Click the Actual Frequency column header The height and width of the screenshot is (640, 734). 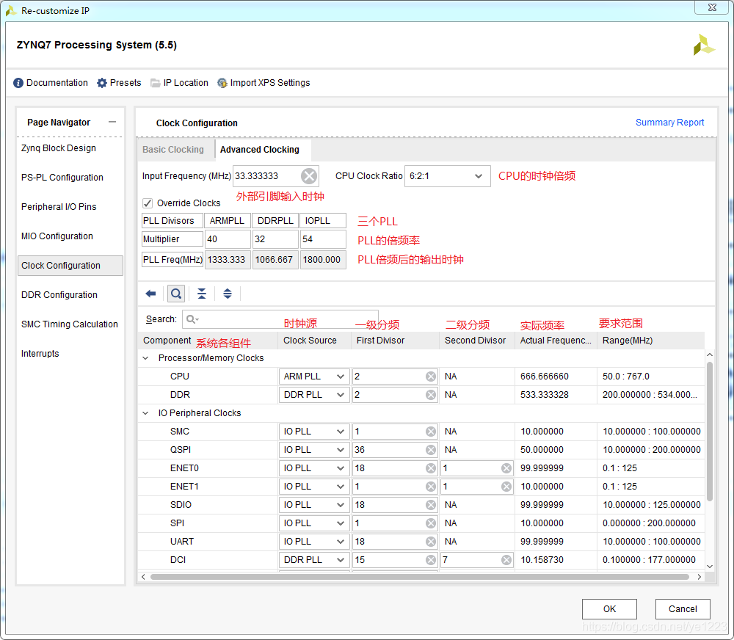click(556, 341)
